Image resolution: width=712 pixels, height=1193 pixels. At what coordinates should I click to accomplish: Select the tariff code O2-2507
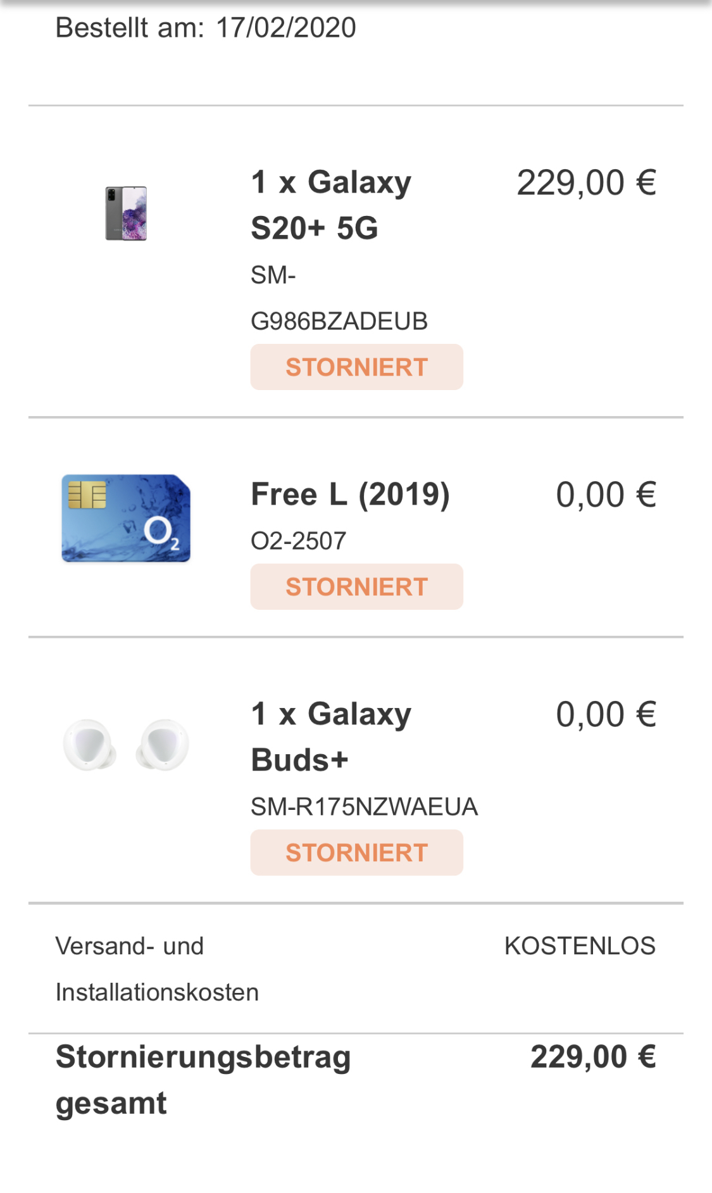298,541
